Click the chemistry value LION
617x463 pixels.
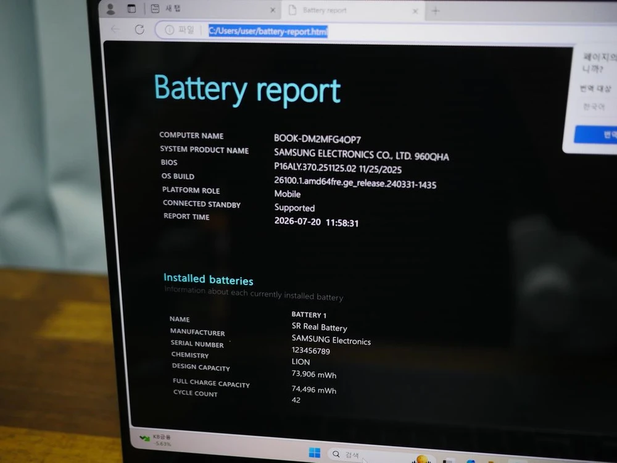[x=300, y=361]
